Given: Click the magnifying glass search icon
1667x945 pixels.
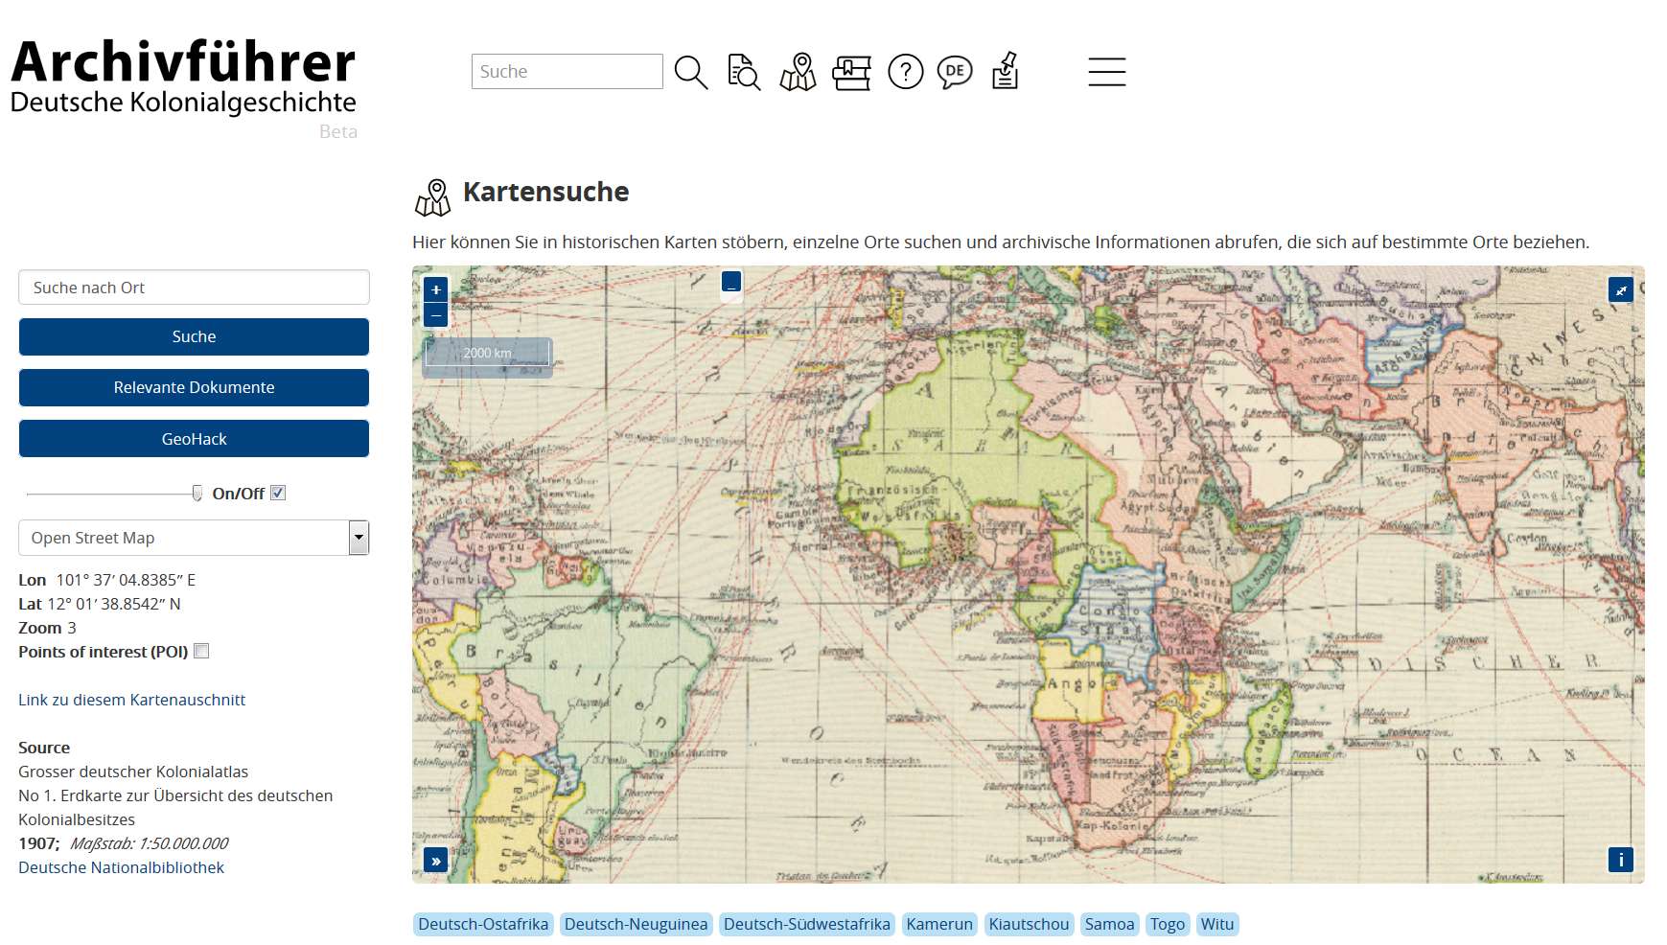Looking at the screenshot, I should pyautogui.click(x=690, y=72).
